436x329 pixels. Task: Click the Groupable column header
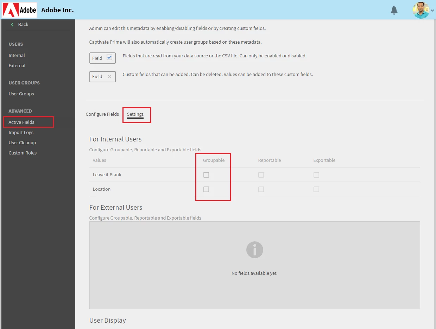click(214, 160)
